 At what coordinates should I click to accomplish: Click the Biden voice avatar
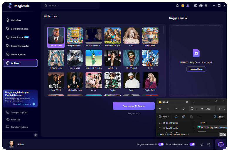[x=11, y=144]
